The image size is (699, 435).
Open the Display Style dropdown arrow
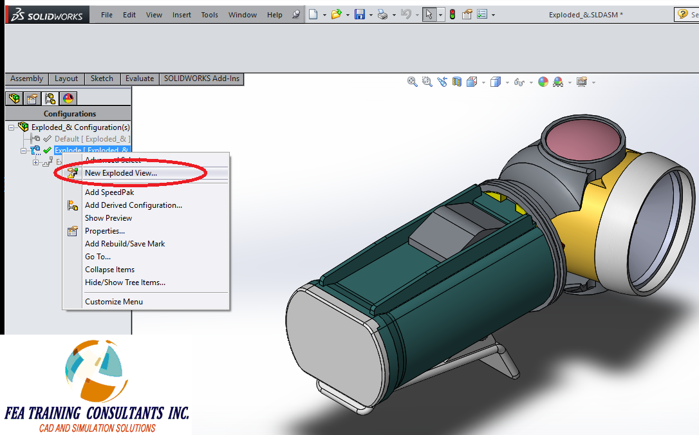click(507, 82)
